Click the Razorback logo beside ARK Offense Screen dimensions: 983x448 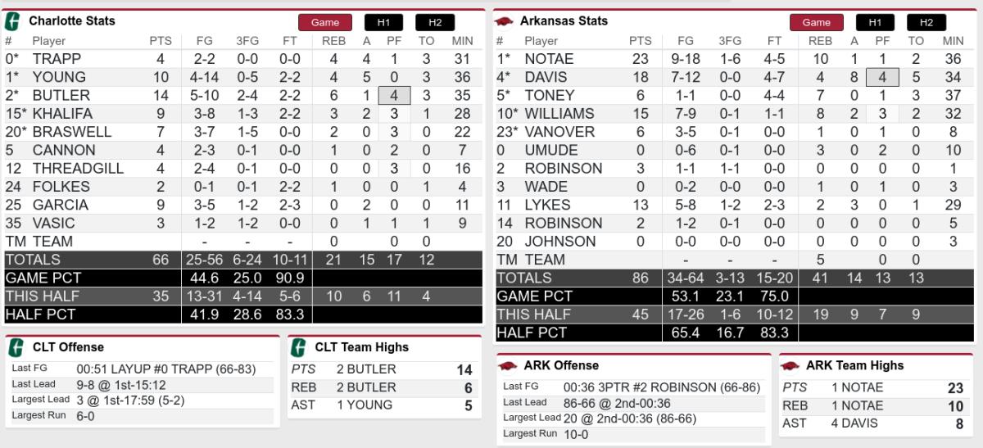pyautogui.click(x=509, y=365)
